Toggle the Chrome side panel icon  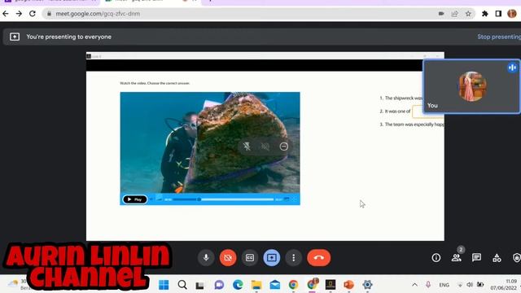498,14
